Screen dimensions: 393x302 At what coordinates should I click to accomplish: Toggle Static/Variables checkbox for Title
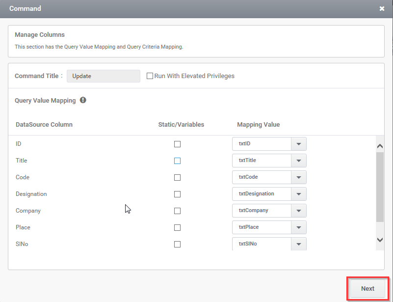(x=177, y=161)
